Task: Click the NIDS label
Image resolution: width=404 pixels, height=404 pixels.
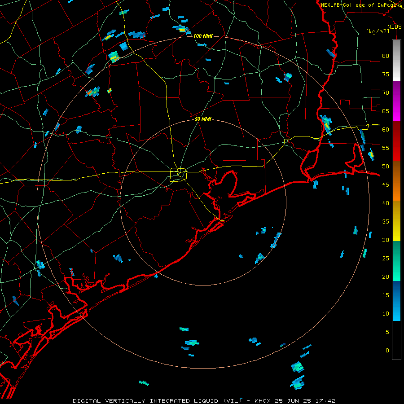Action: pyautogui.click(x=394, y=27)
